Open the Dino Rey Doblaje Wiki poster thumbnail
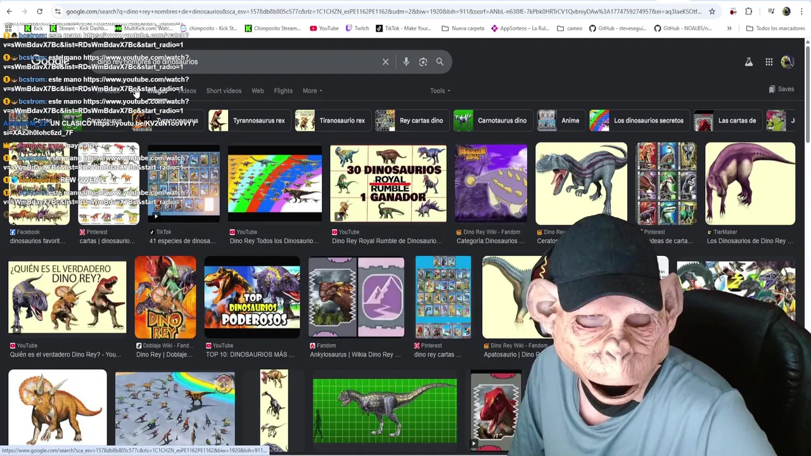Image resolution: width=811 pixels, height=456 pixels. coord(165,296)
